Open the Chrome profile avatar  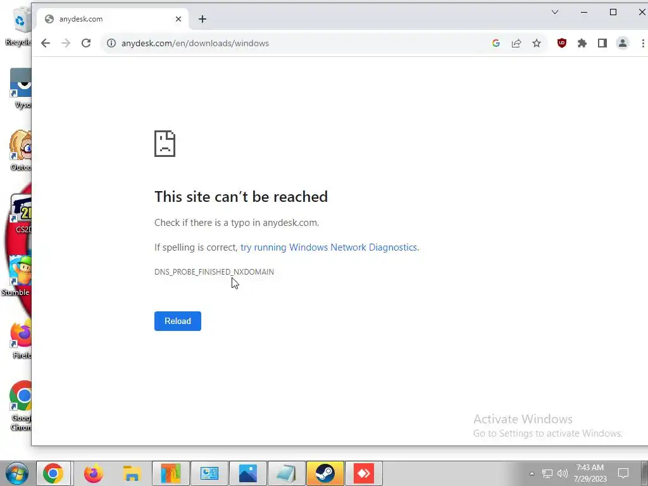coord(623,43)
